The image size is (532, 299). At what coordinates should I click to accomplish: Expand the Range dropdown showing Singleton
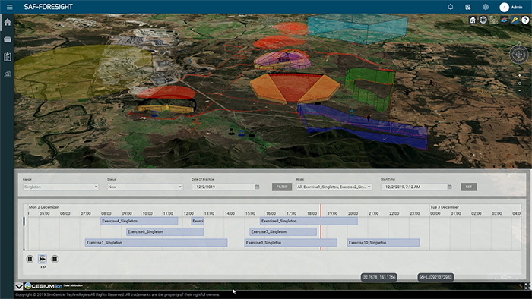pyautogui.click(x=61, y=187)
